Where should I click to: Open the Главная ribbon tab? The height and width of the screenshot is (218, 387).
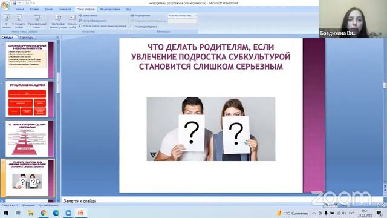[19, 10]
